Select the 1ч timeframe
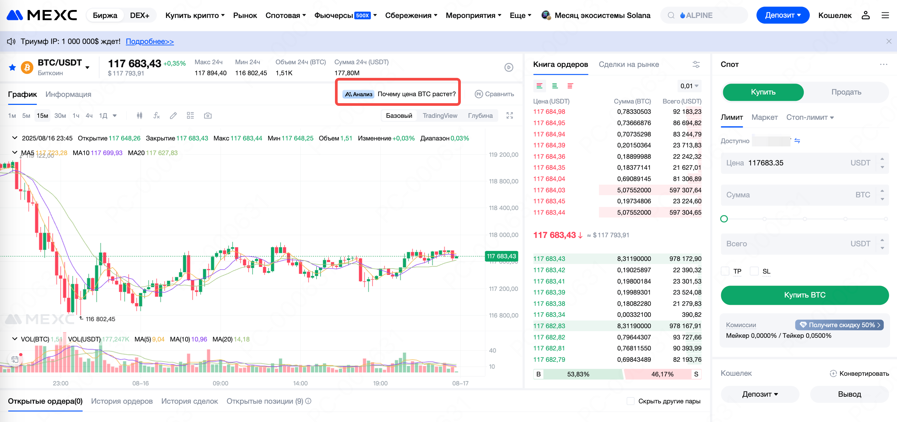 click(76, 115)
